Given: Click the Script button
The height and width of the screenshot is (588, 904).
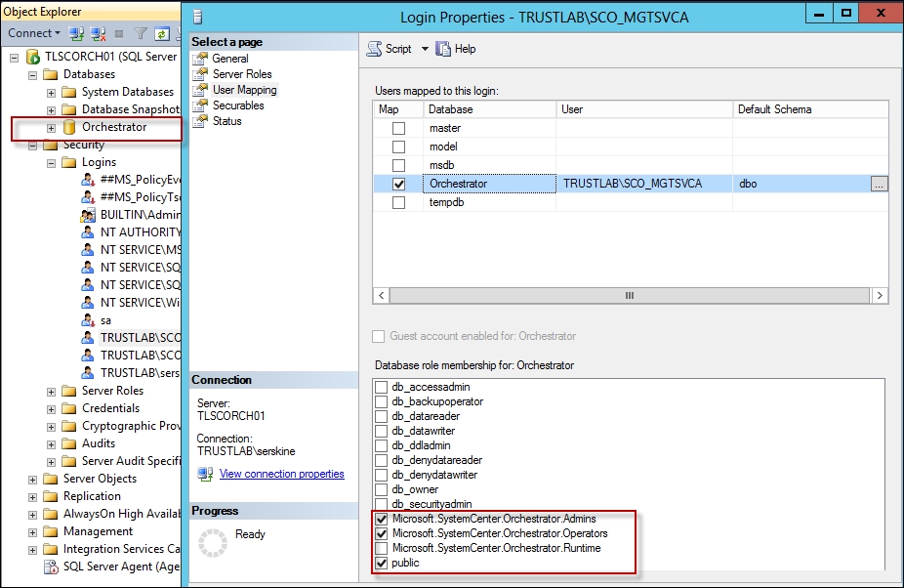Looking at the screenshot, I should point(390,49).
